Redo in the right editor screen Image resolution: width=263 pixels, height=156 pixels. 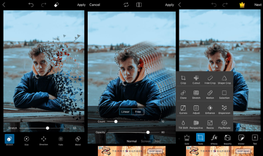[225, 5]
